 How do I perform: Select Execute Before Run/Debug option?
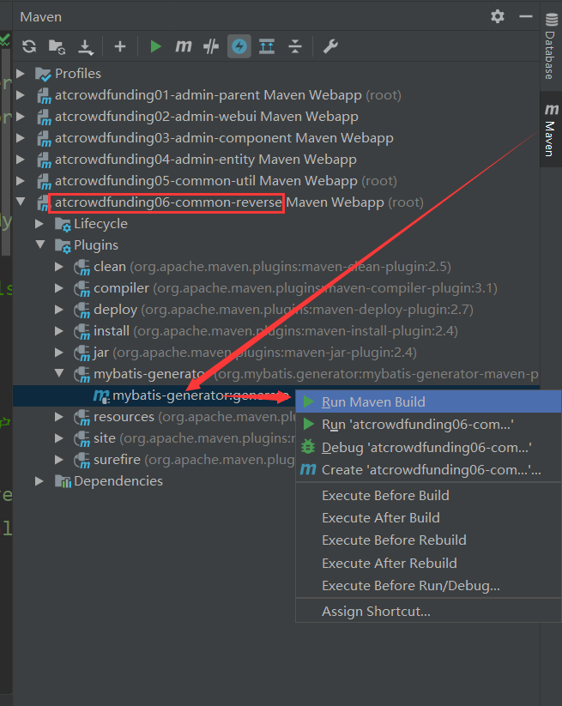[x=428, y=585]
